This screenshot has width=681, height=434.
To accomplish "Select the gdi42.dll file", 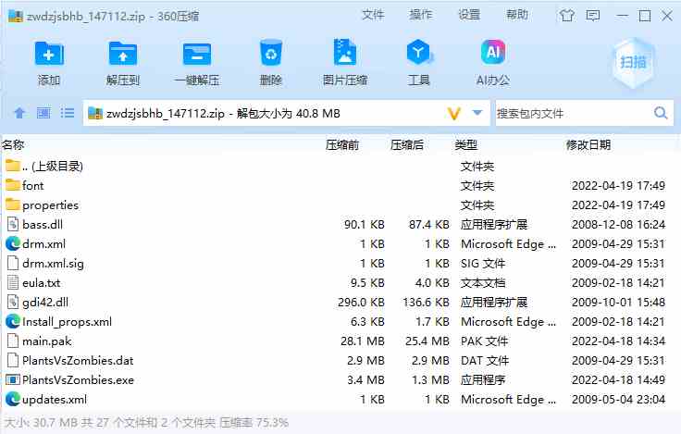I will click(x=340, y=303).
